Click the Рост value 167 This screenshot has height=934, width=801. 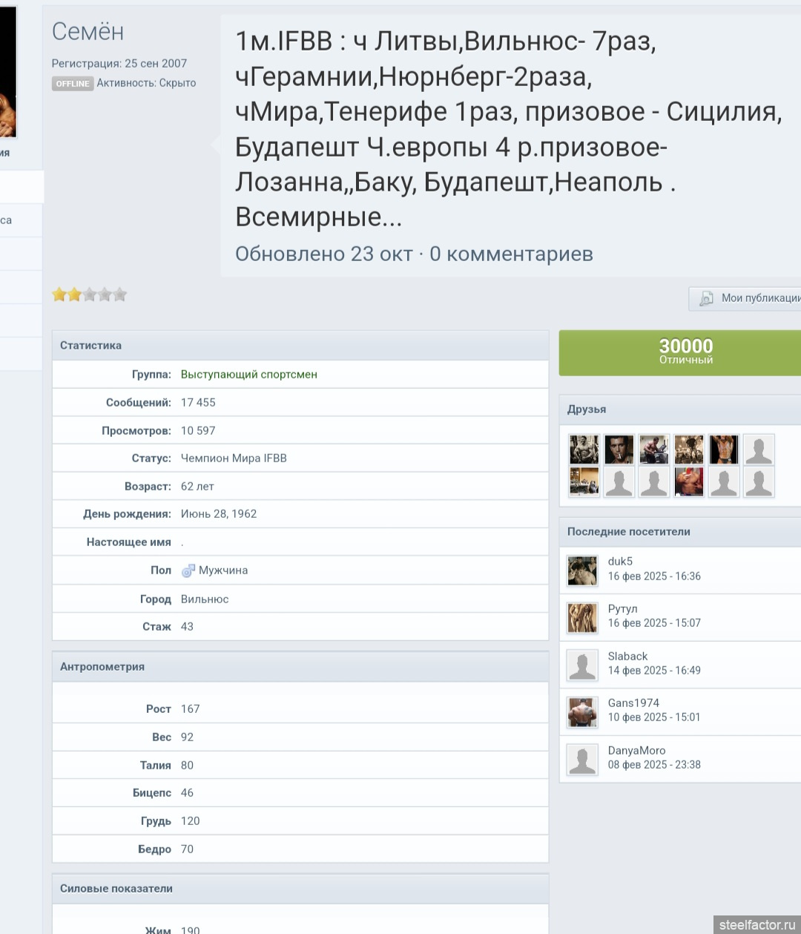coord(191,709)
